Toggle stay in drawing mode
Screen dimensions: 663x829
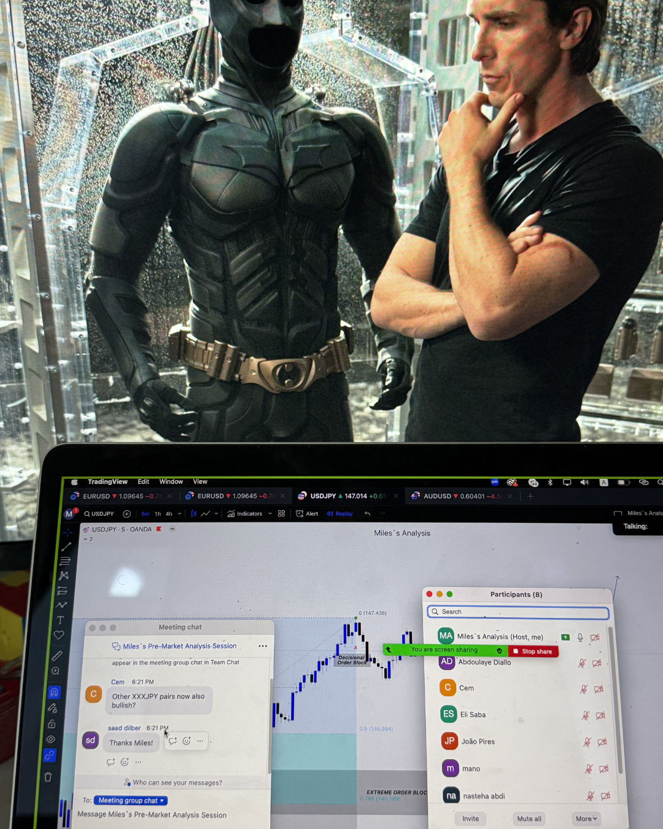pos(53,708)
